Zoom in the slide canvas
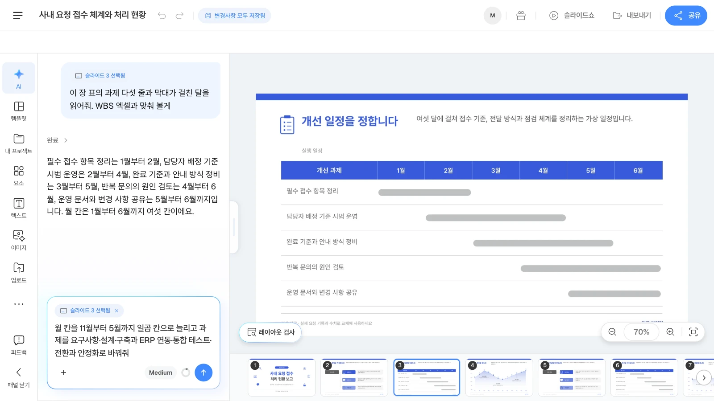714x401 pixels. [x=670, y=332]
